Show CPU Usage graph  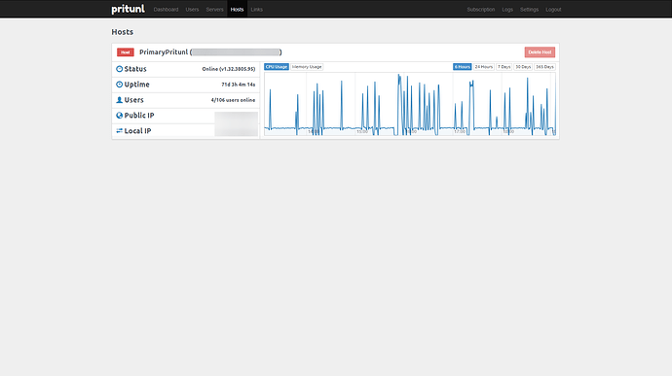(x=277, y=67)
